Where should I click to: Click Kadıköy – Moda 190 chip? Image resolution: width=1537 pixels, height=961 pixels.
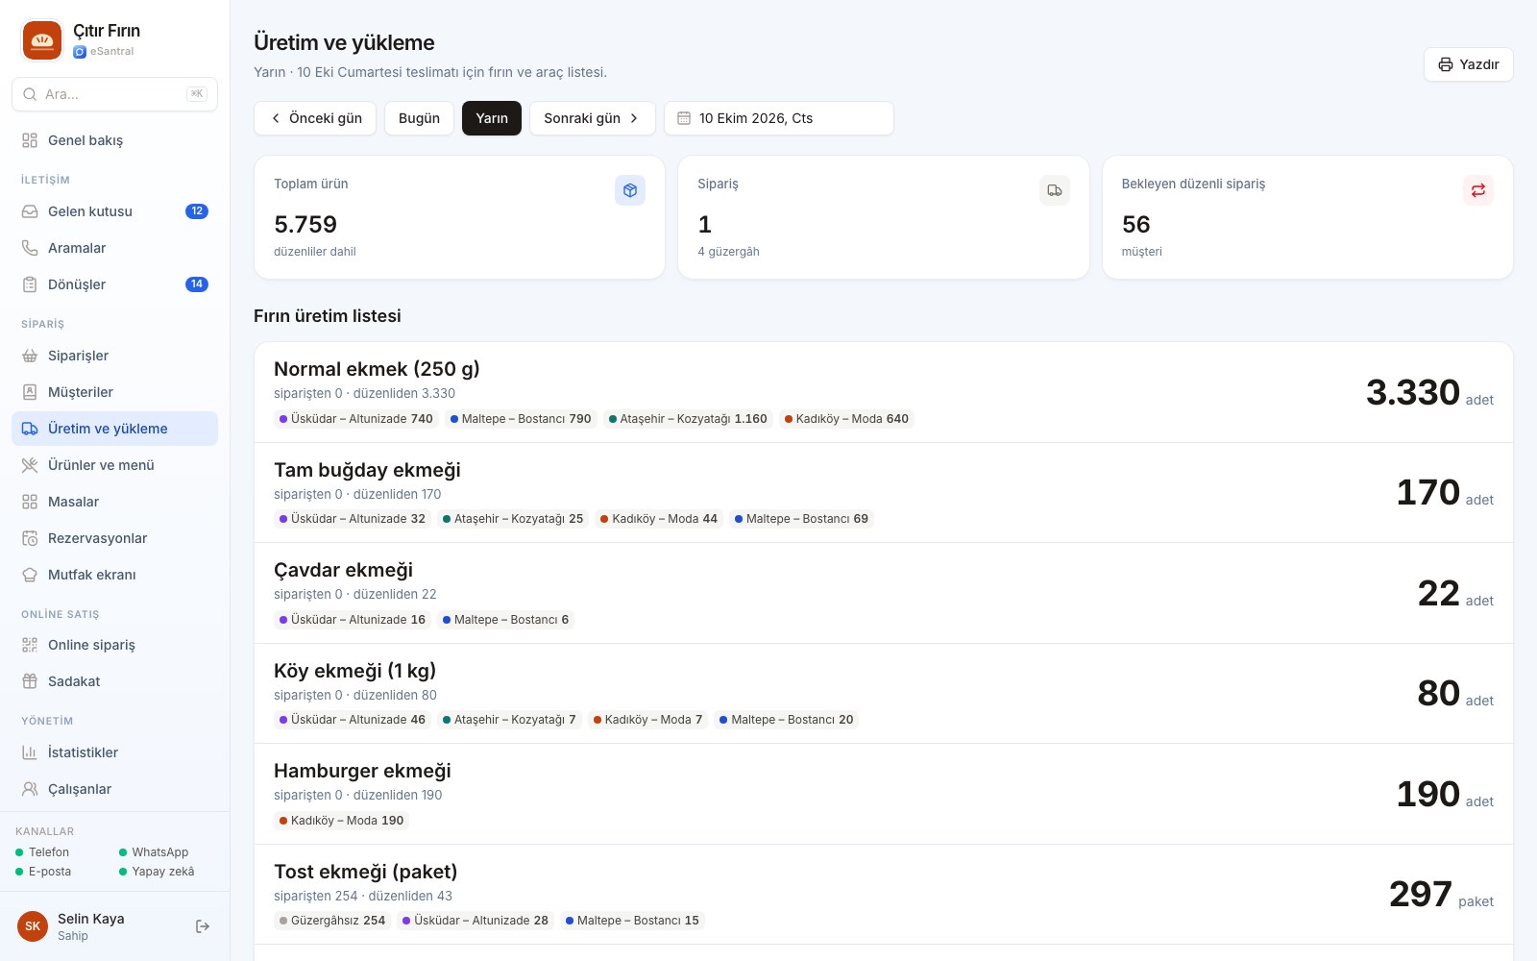[342, 821]
